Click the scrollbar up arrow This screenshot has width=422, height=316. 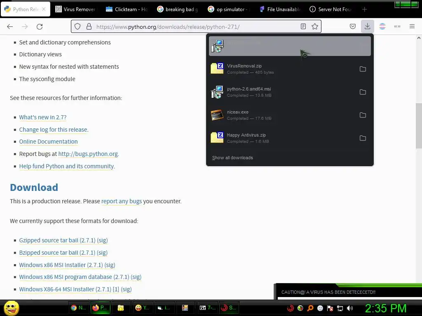419,38
